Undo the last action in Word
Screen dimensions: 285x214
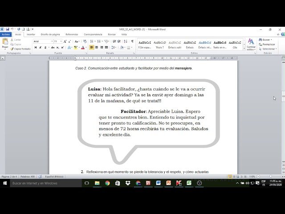pyautogui.click(x=12, y=29)
